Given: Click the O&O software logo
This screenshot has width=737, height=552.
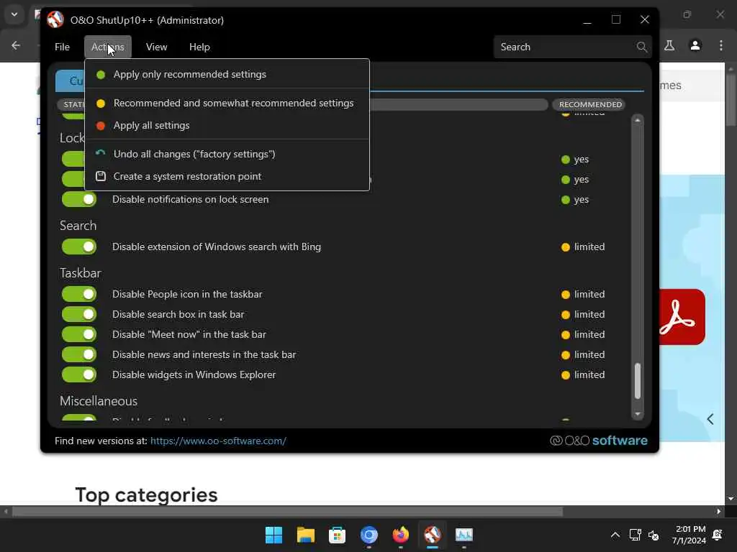Looking at the screenshot, I should (599, 441).
